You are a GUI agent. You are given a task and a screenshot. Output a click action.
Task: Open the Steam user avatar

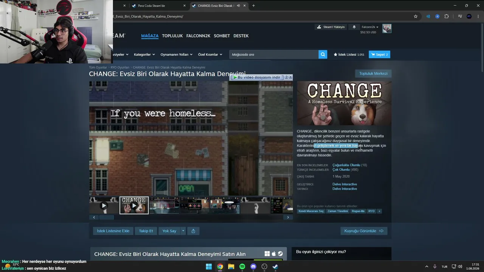tap(387, 29)
